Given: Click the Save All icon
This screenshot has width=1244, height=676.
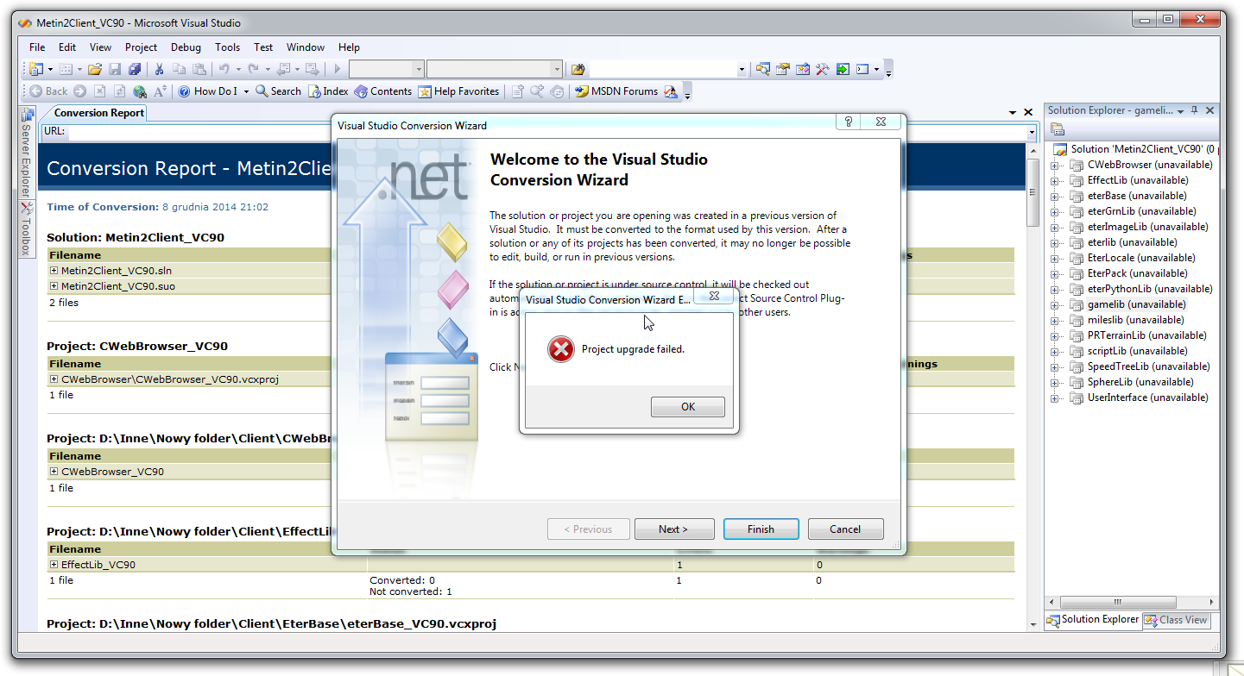Looking at the screenshot, I should [x=135, y=69].
